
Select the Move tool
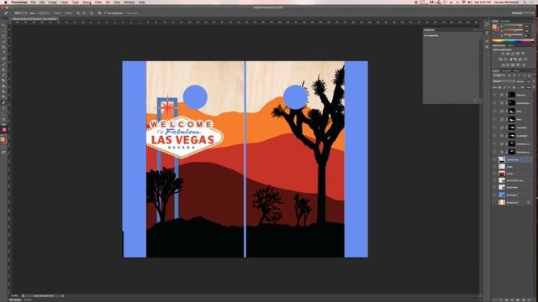(x=4, y=25)
